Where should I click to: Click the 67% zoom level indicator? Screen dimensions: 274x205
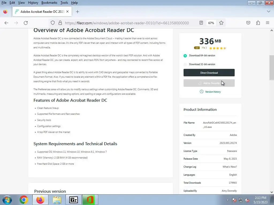coord(211,23)
